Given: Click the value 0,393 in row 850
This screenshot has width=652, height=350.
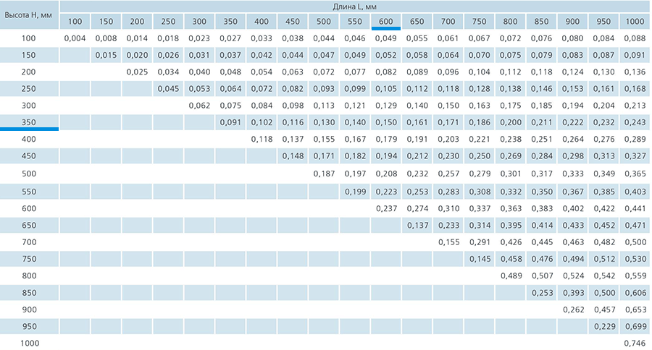Looking at the screenshot, I should (x=573, y=293).
